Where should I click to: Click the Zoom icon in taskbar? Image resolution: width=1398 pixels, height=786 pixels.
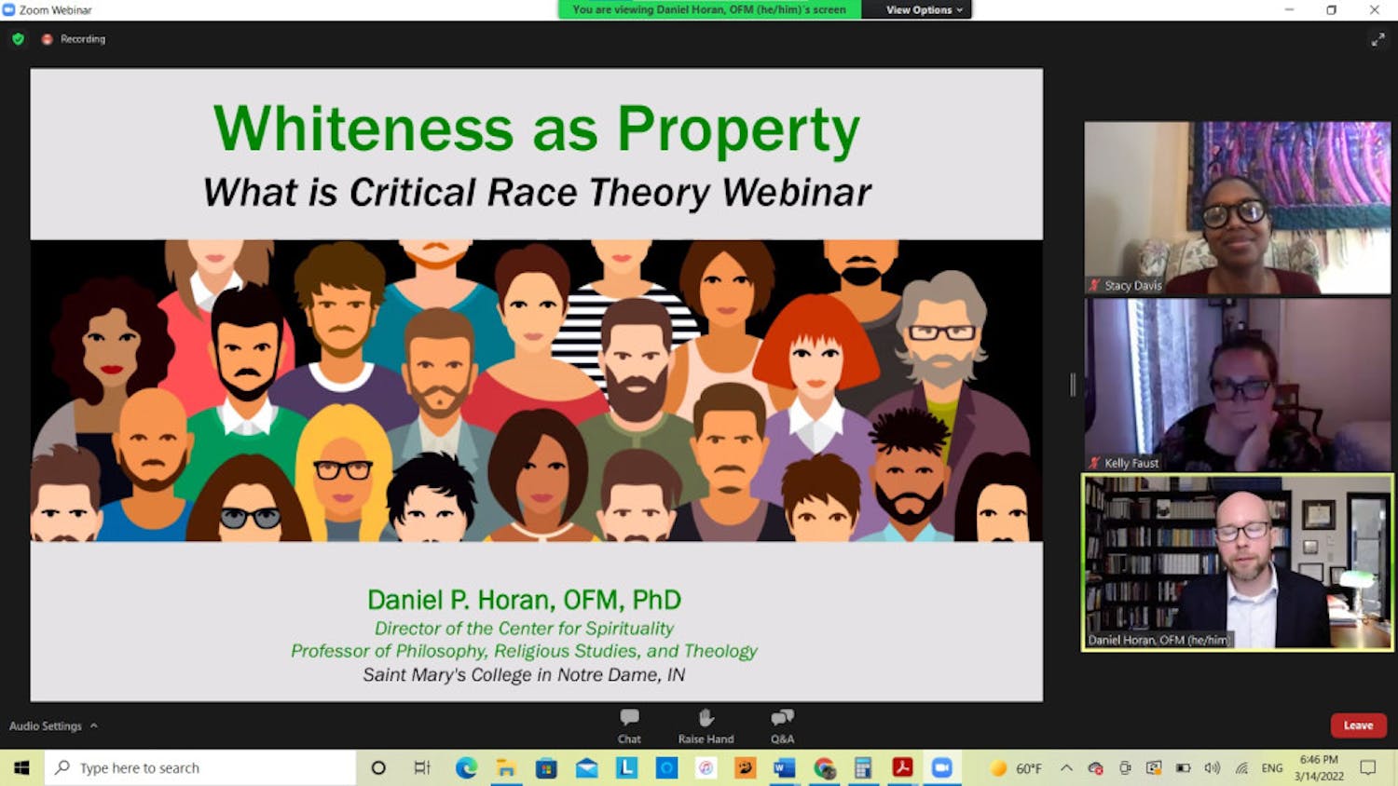click(941, 768)
